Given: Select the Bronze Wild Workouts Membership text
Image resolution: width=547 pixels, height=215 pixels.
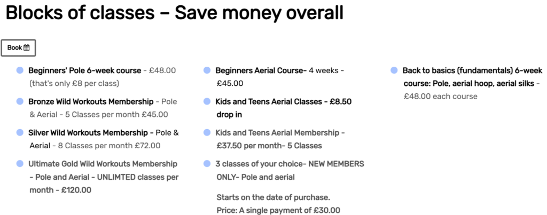Looking at the screenshot, I should pyautogui.click(x=91, y=102).
